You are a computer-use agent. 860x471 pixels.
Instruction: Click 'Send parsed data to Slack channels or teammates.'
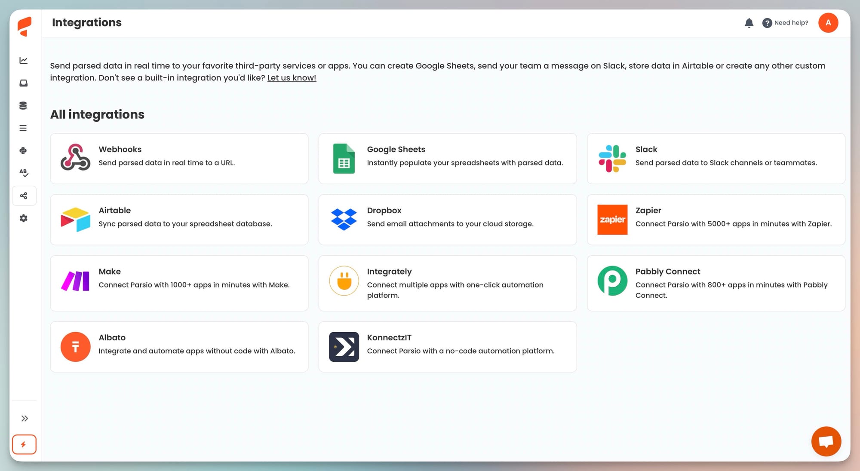coord(726,163)
